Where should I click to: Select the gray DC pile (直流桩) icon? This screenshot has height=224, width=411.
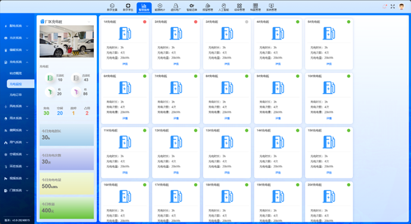point(76,78)
